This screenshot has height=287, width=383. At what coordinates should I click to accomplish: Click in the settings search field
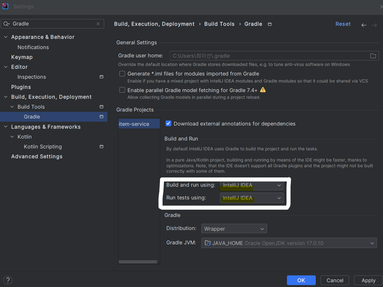pos(53,24)
